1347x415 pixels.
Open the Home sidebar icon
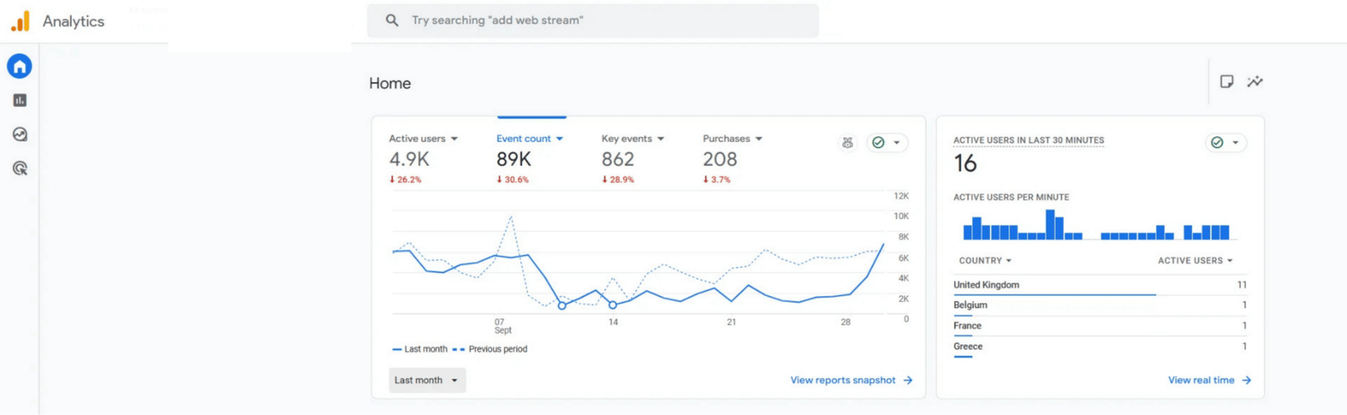tap(19, 66)
